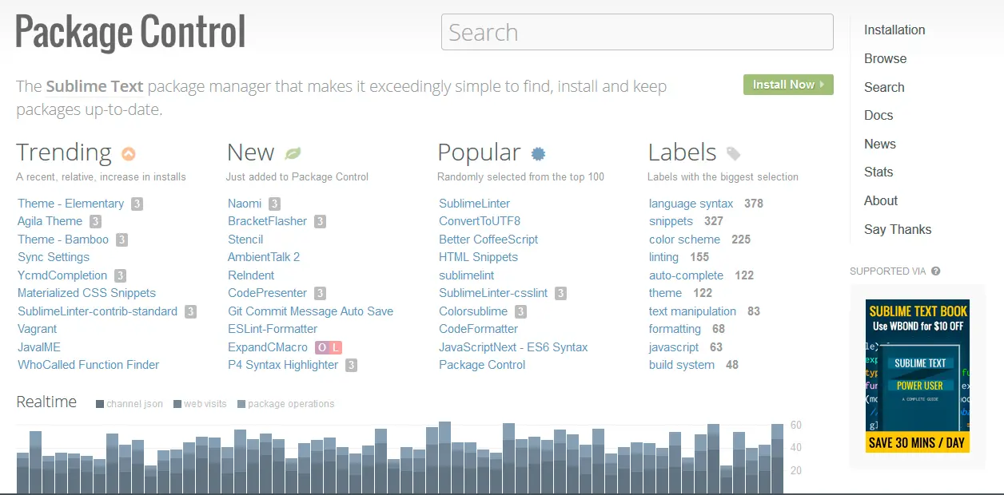Screen dimensions: 1004x495
Task: Open the Stats sidebar link
Action: point(878,172)
